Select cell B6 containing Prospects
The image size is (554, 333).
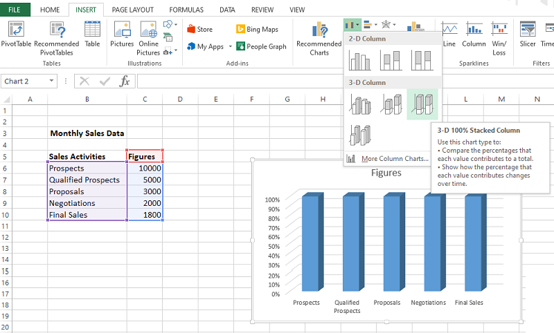pos(87,168)
